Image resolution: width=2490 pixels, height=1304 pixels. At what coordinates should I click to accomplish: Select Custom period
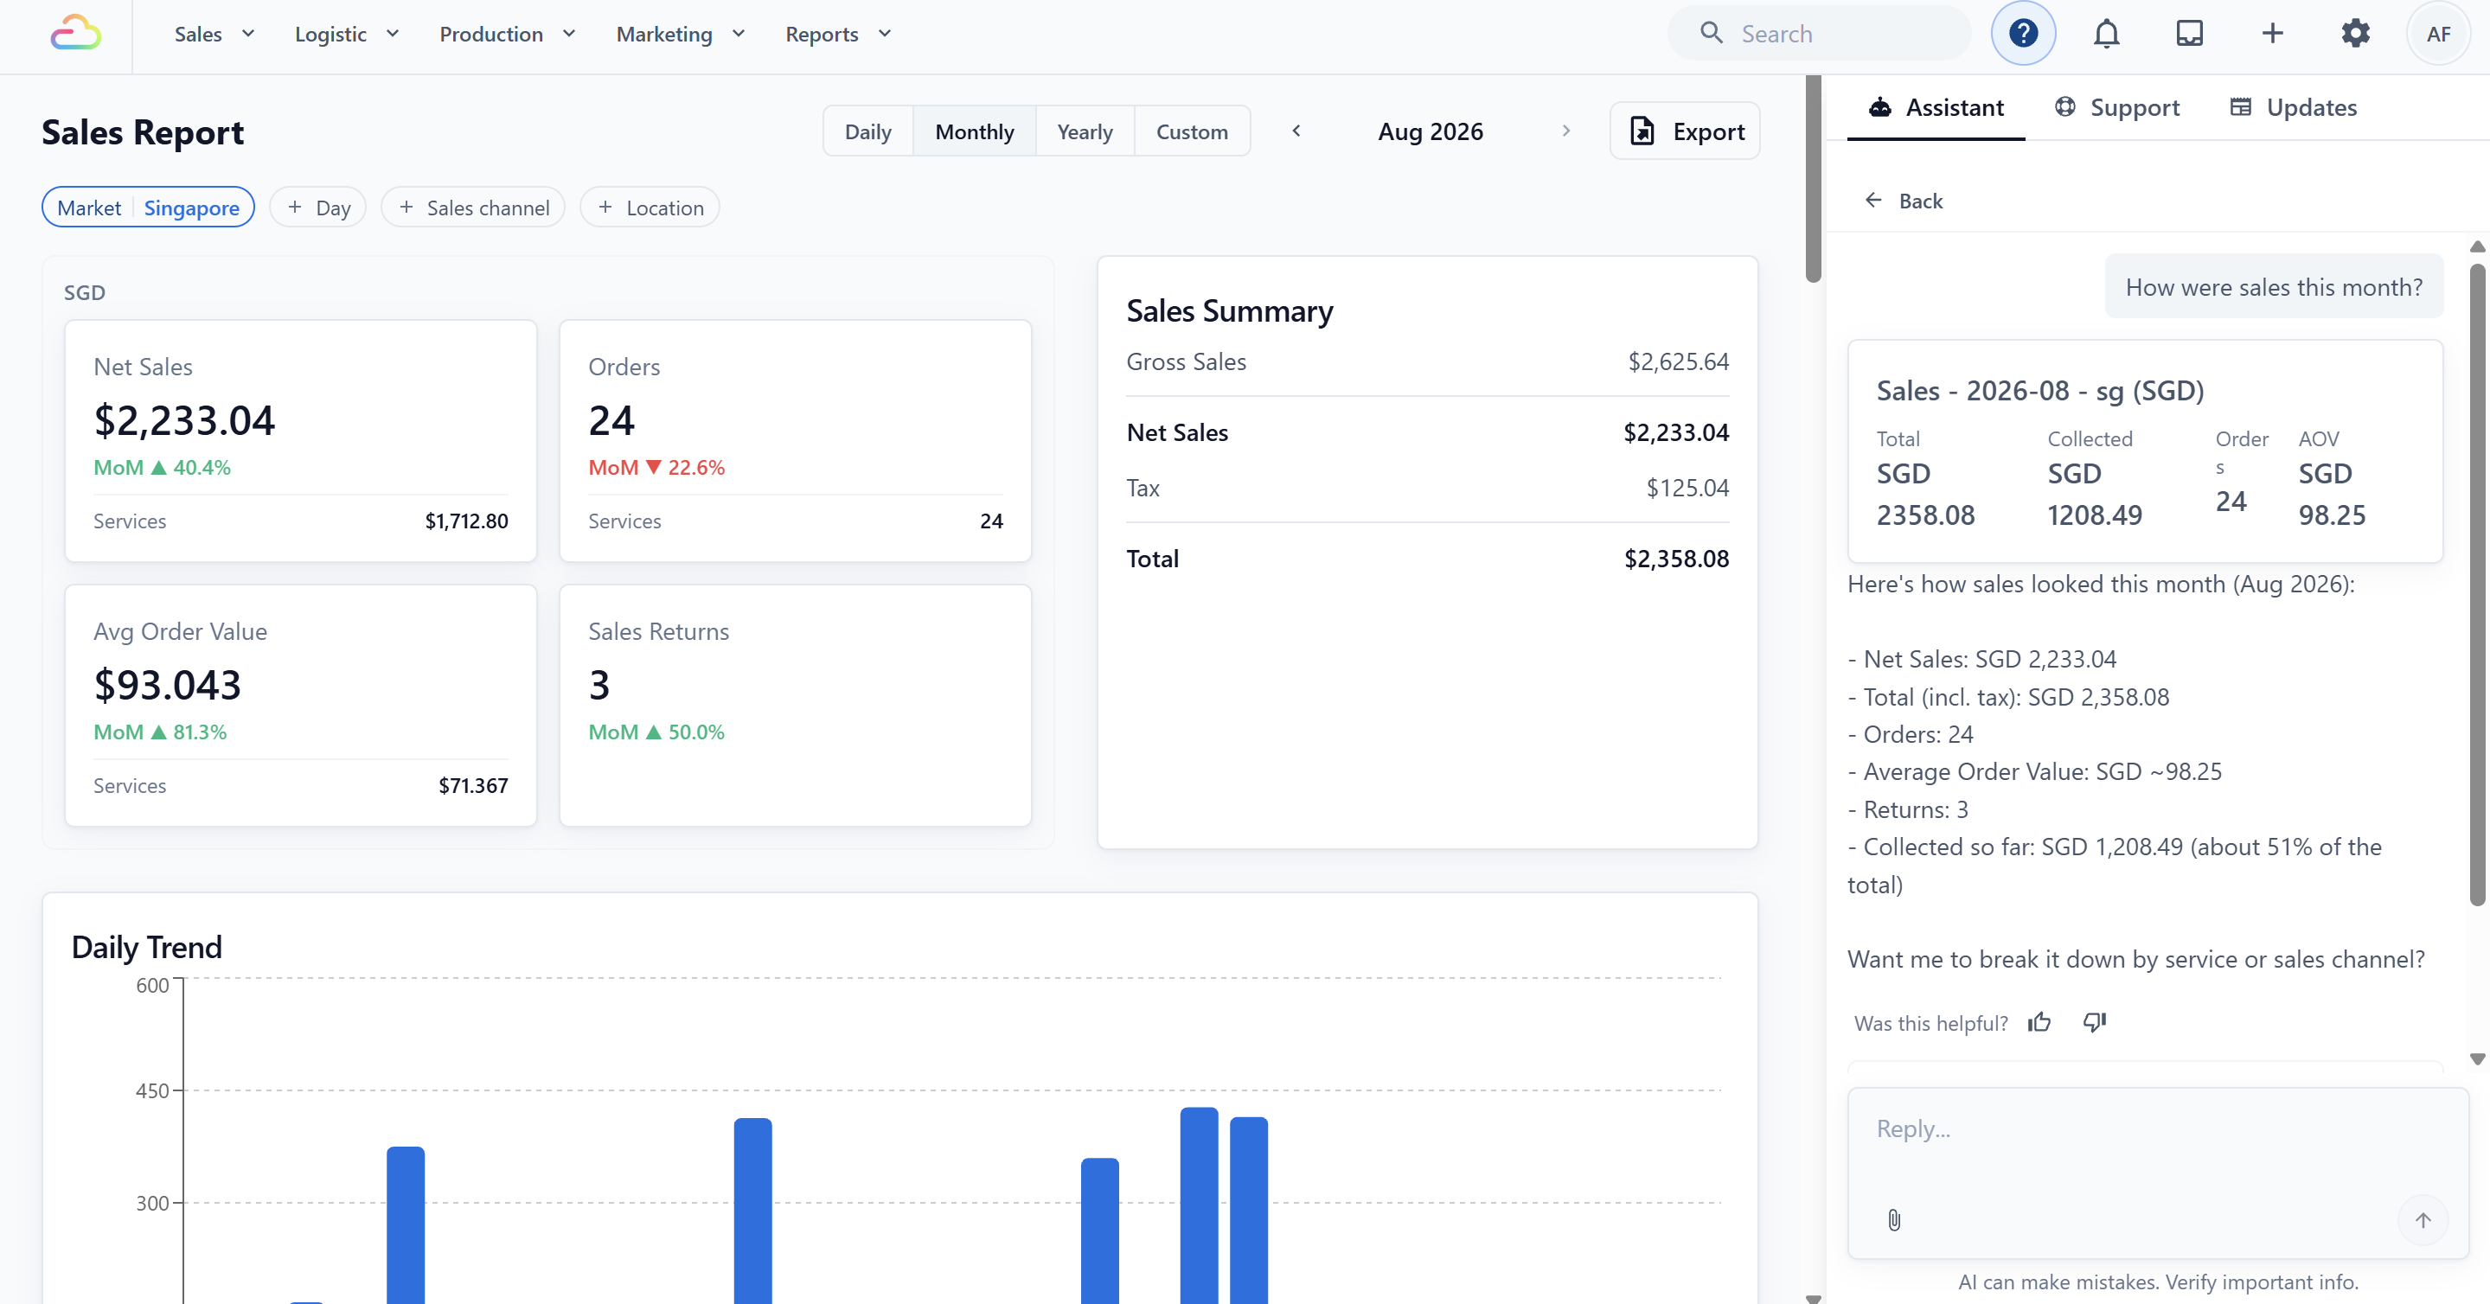(1192, 131)
